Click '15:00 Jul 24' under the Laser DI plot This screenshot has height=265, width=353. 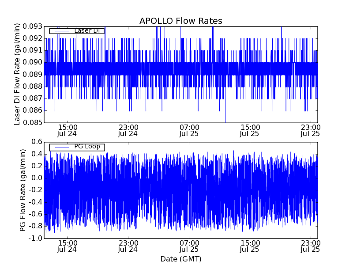pos(67,130)
